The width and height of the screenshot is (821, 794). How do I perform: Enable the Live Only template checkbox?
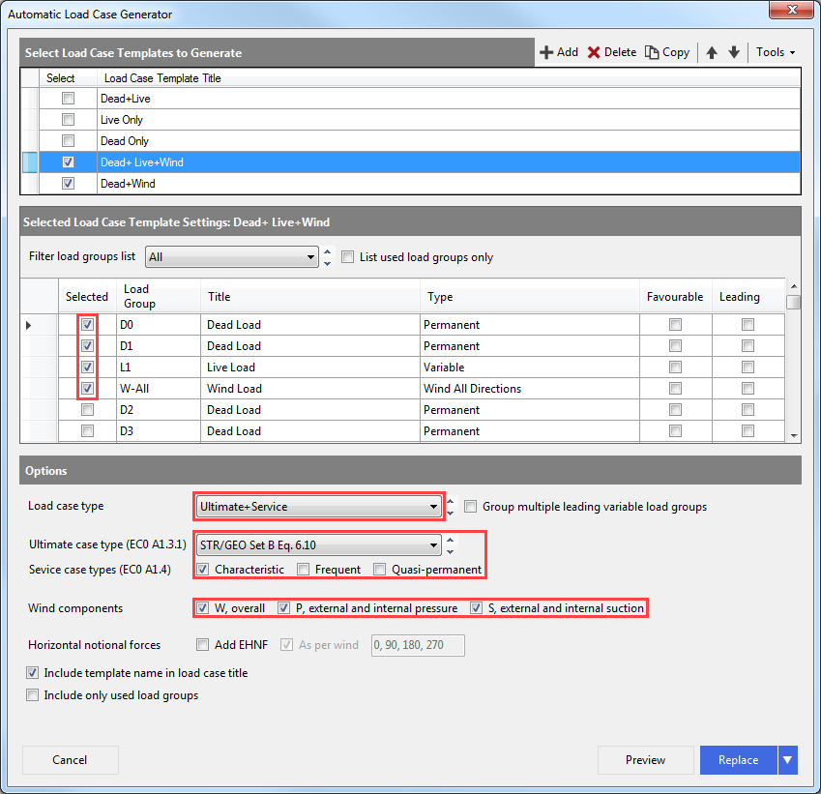(x=68, y=120)
